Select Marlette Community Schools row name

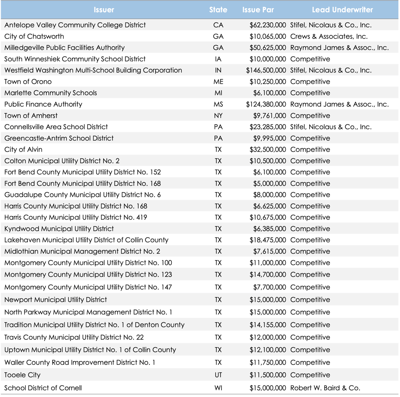(51, 93)
